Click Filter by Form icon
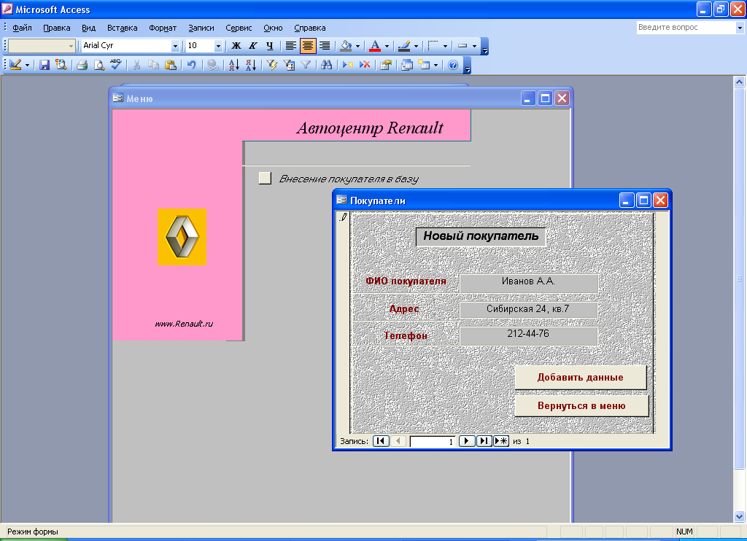The width and height of the screenshot is (747, 541). click(x=289, y=65)
